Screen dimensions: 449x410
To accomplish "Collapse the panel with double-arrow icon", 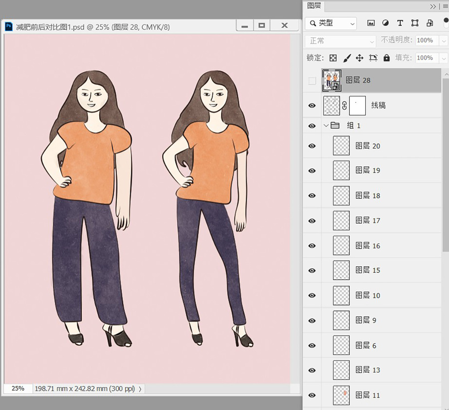I will [x=433, y=6].
